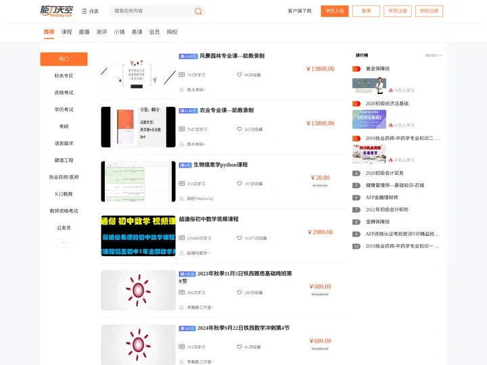Click the school icon beside 超通俗数学
The width and height of the screenshot is (487, 365).
click(182, 253)
